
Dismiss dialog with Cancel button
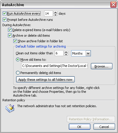click(x=104, y=127)
